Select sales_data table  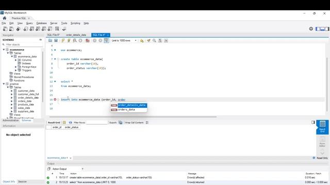click(x=24, y=108)
